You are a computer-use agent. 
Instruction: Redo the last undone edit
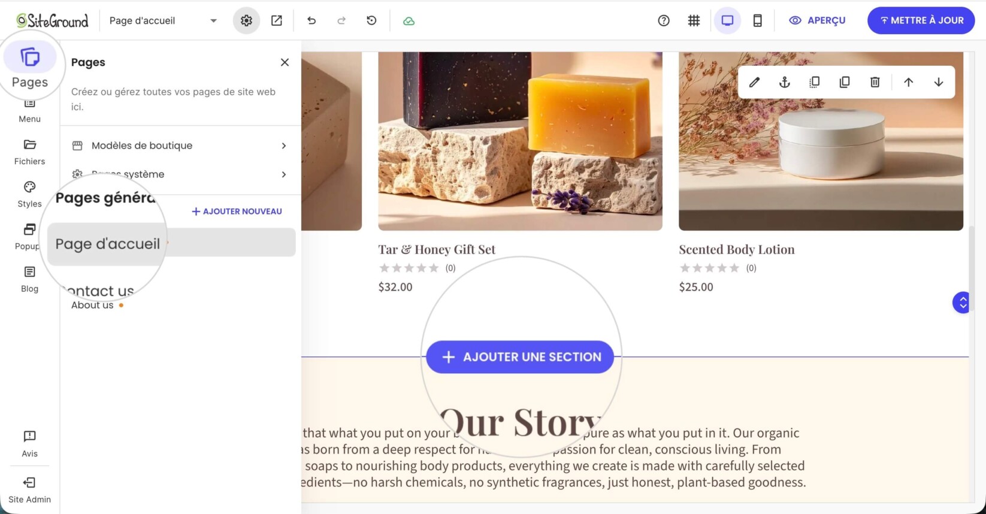(341, 20)
